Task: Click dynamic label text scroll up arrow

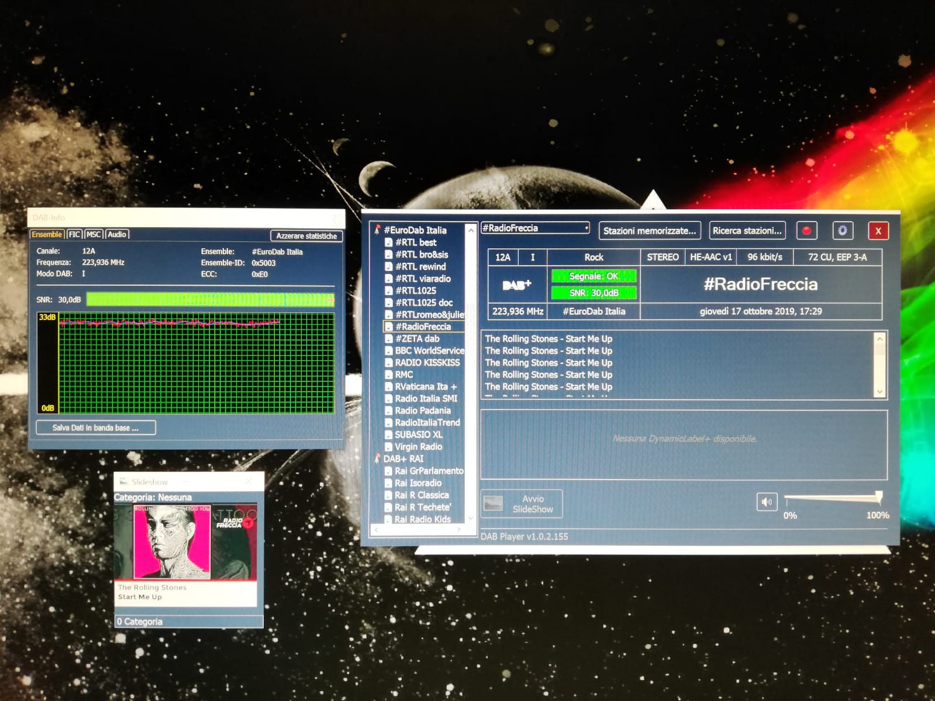Action: click(x=879, y=338)
